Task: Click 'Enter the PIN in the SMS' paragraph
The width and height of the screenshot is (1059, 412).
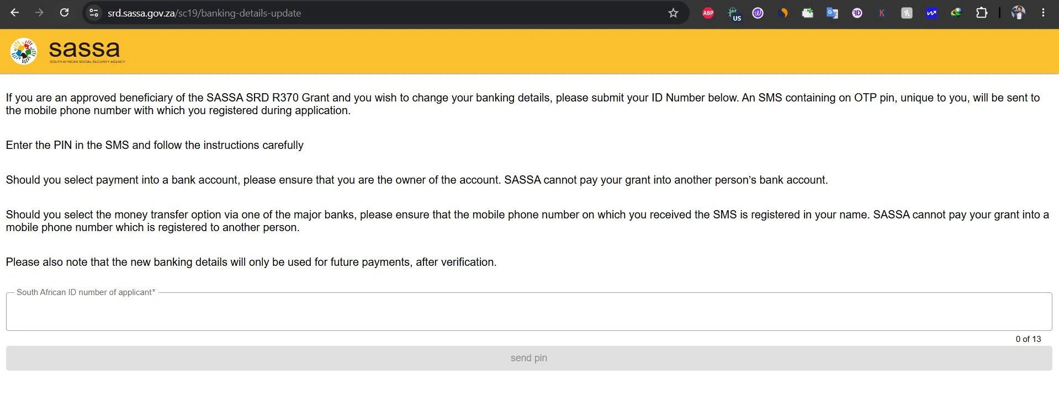Action: (x=155, y=145)
